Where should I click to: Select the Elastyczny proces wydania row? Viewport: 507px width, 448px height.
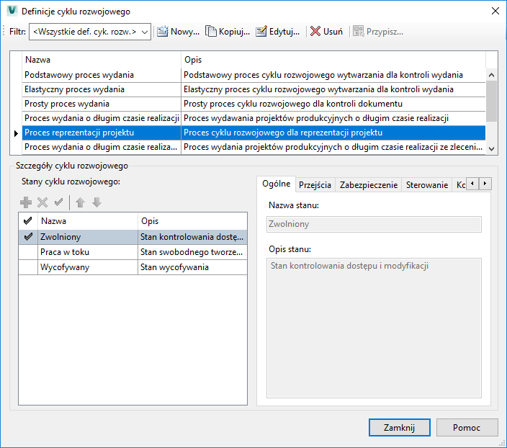point(101,89)
